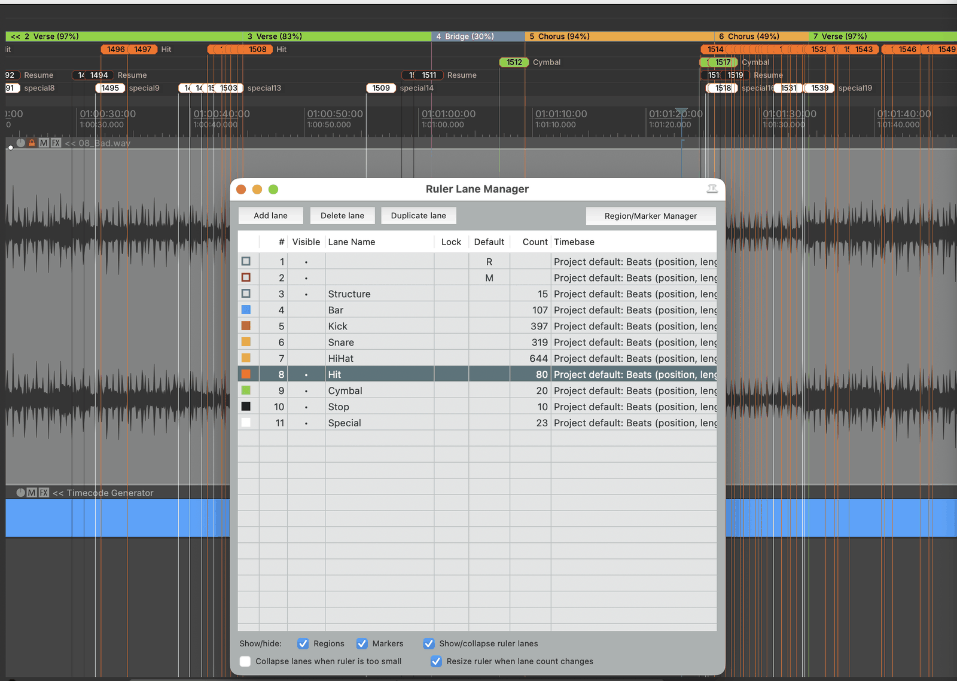Select the Snare lane name
Viewport: 957px width, 681px height.
pos(341,343)
